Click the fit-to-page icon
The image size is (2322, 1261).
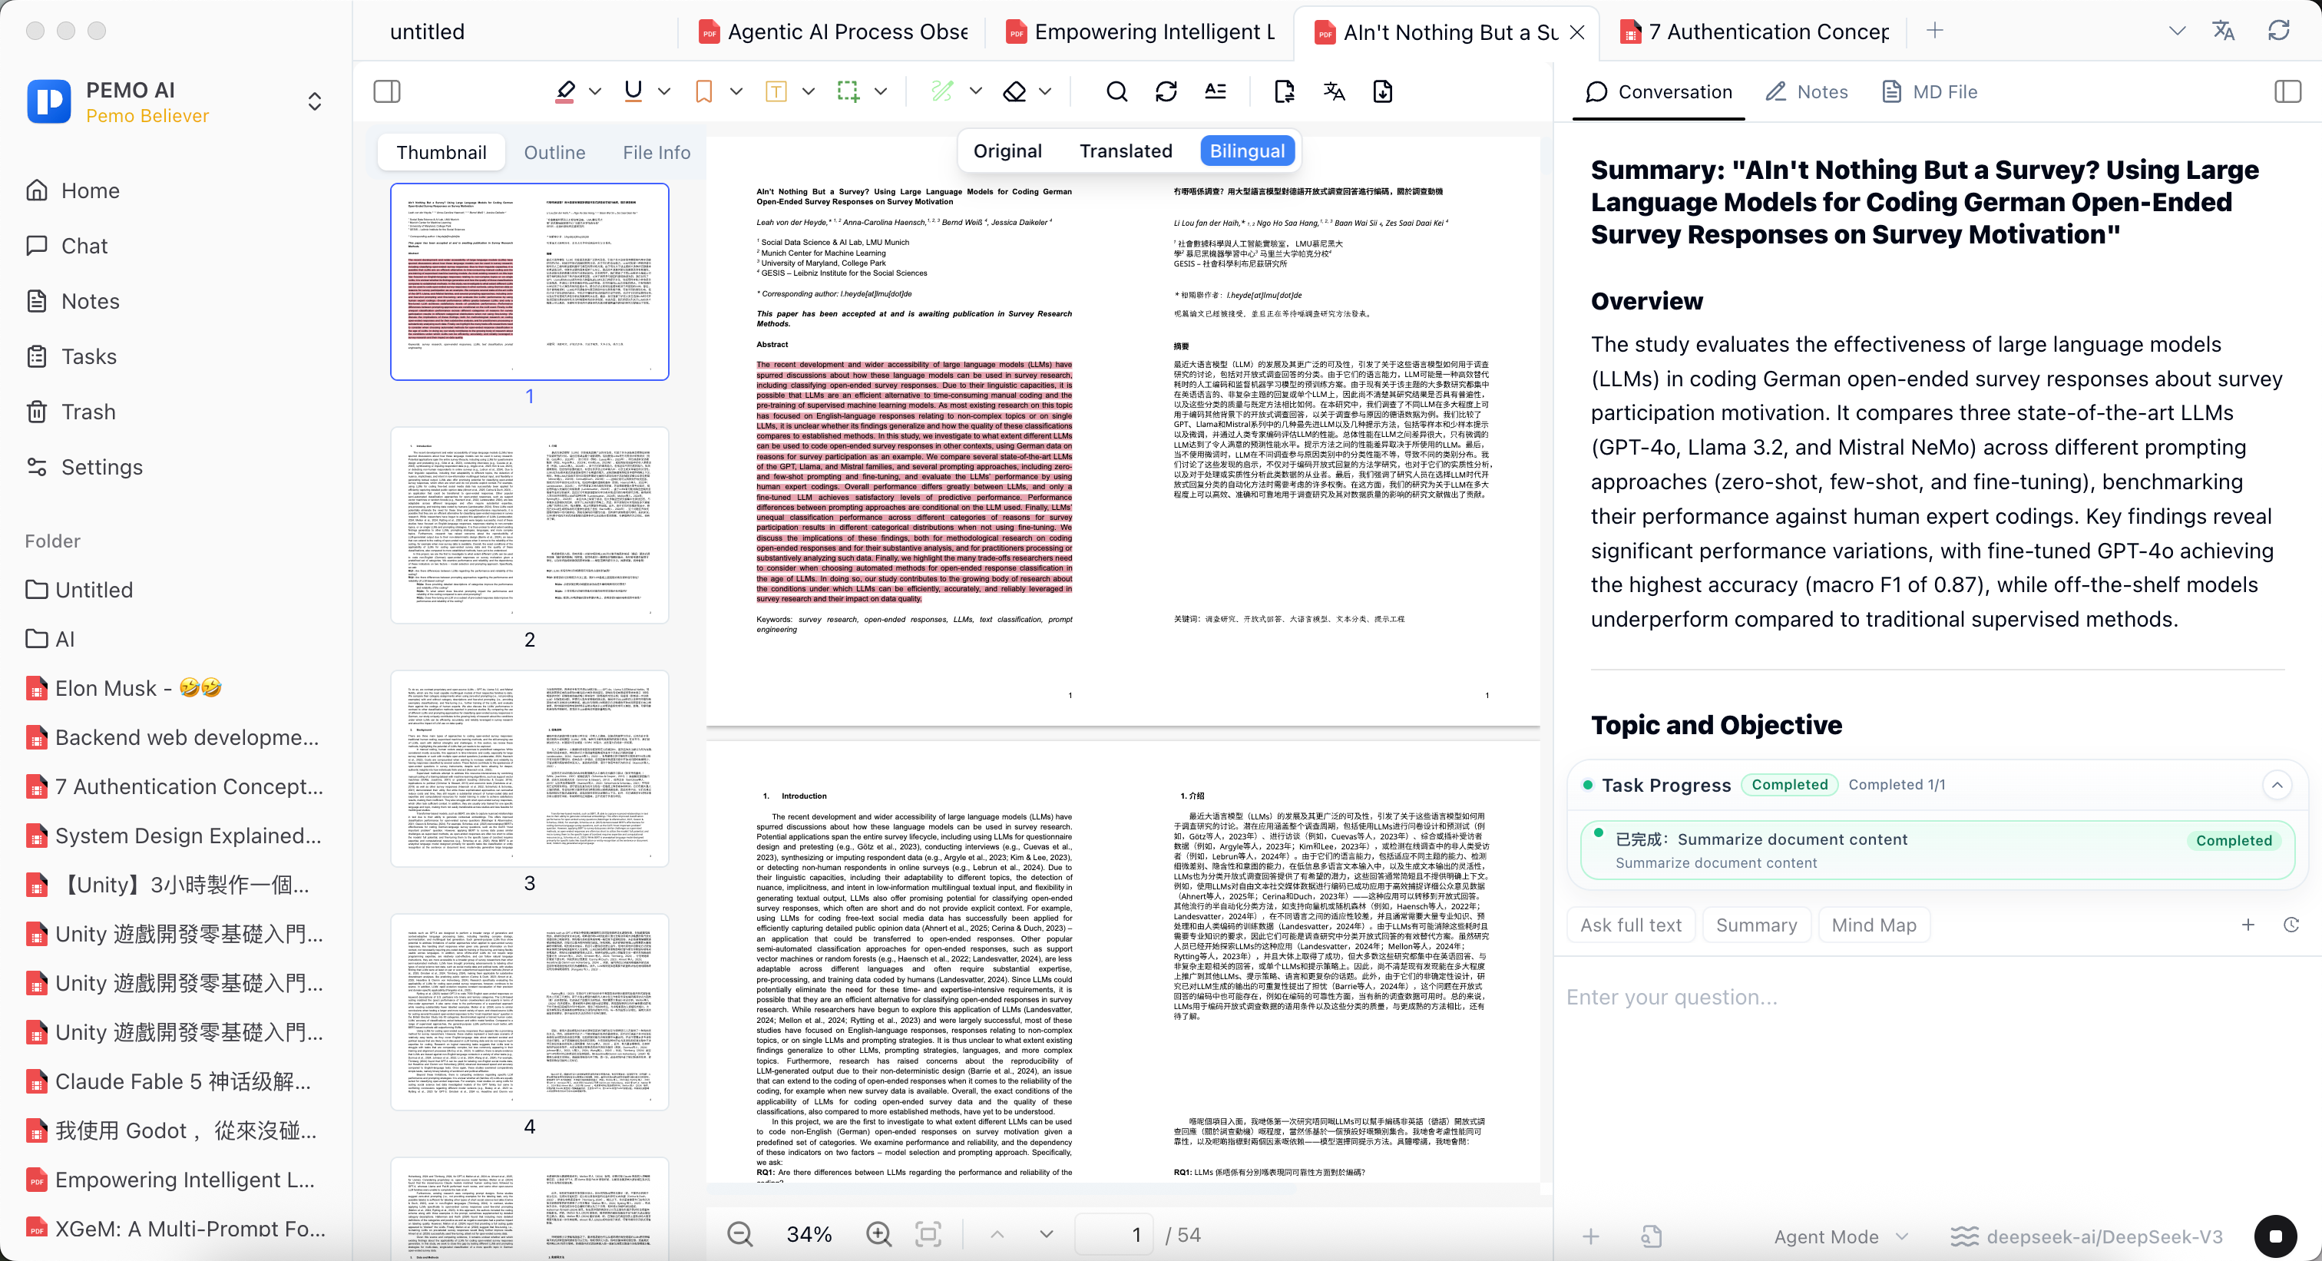click(x=928, y=1234)
